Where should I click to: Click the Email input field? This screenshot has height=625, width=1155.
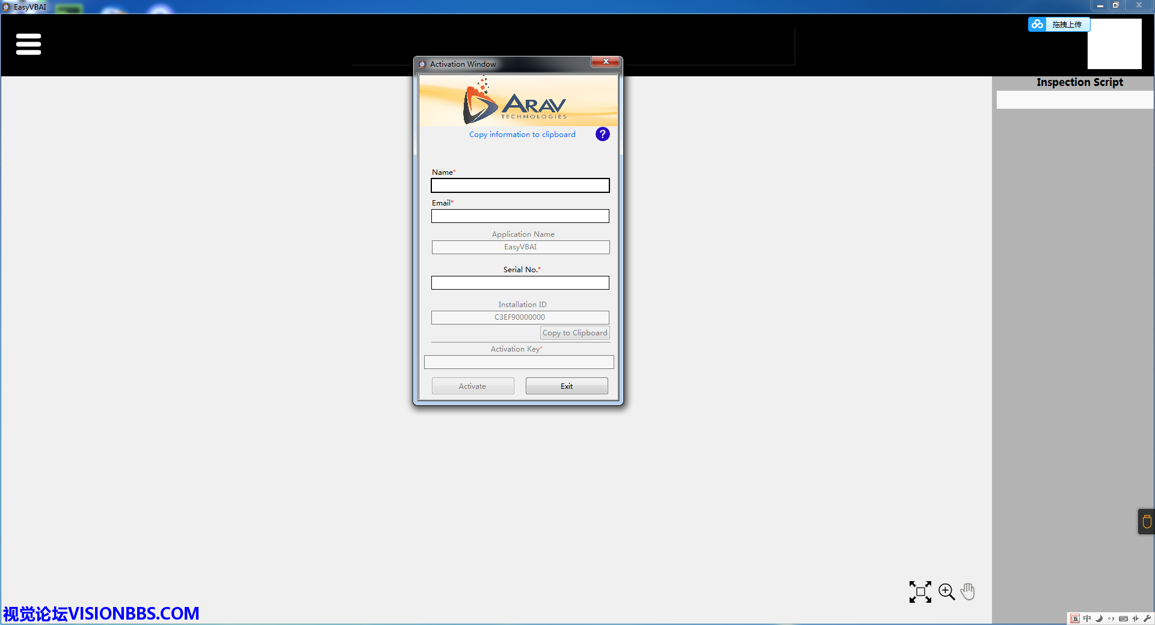click(520, 216)
